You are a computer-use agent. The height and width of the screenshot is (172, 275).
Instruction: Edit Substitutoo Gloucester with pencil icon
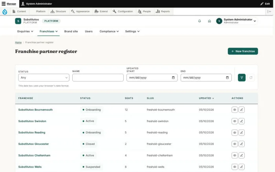click(242, 144)
